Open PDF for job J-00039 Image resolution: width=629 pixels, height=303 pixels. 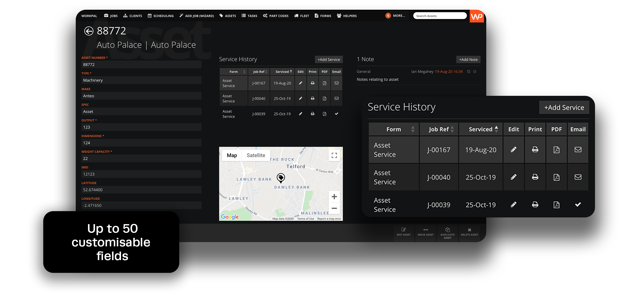tap(324, 114)
